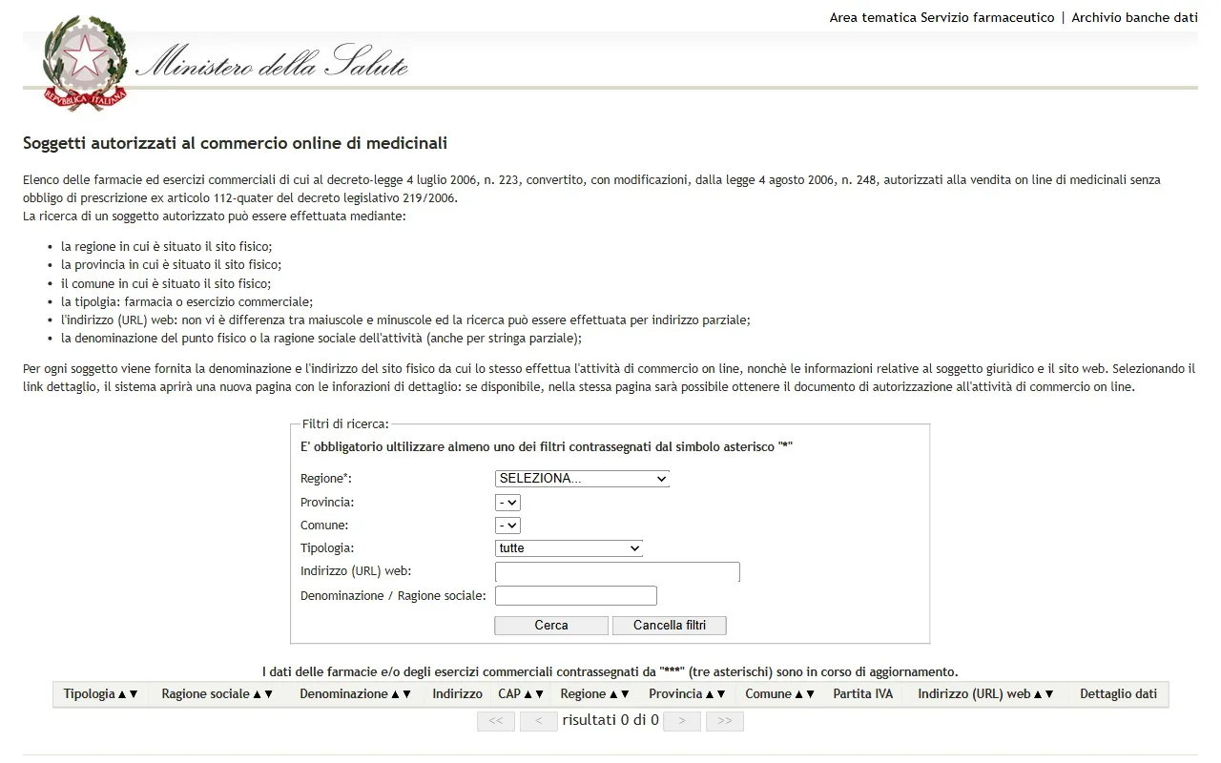Sort Tipologia column ascending with up arrow
The width and height of the screenshot is (1221, 763).
click(x=122, y=694)
